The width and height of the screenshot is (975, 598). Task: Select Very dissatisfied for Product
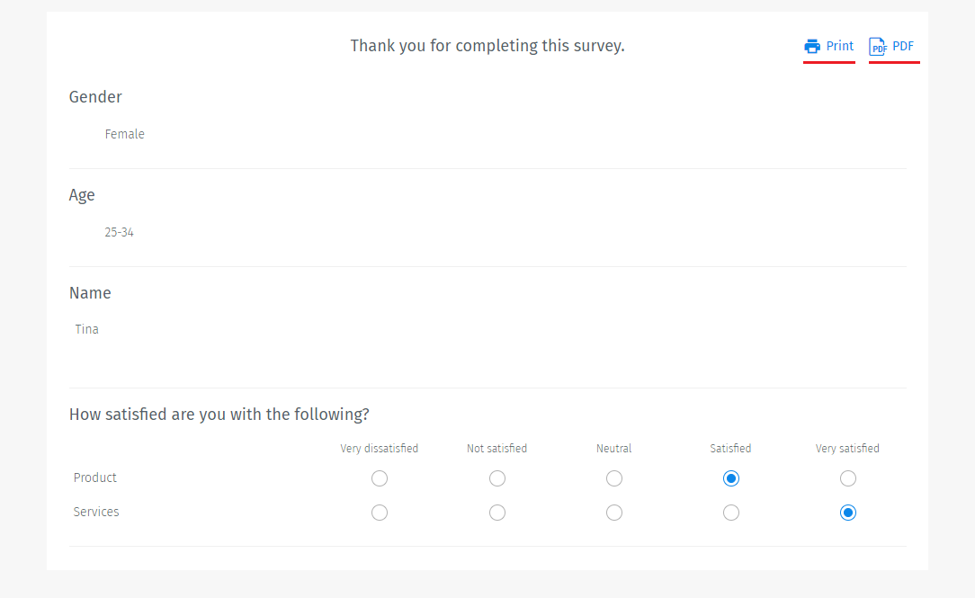(380, 478)
